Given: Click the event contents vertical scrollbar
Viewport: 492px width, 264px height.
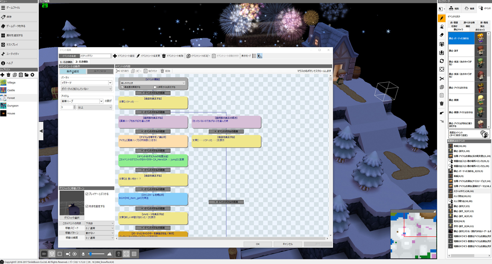Looking at the screenshot, I should coord(330,156).
